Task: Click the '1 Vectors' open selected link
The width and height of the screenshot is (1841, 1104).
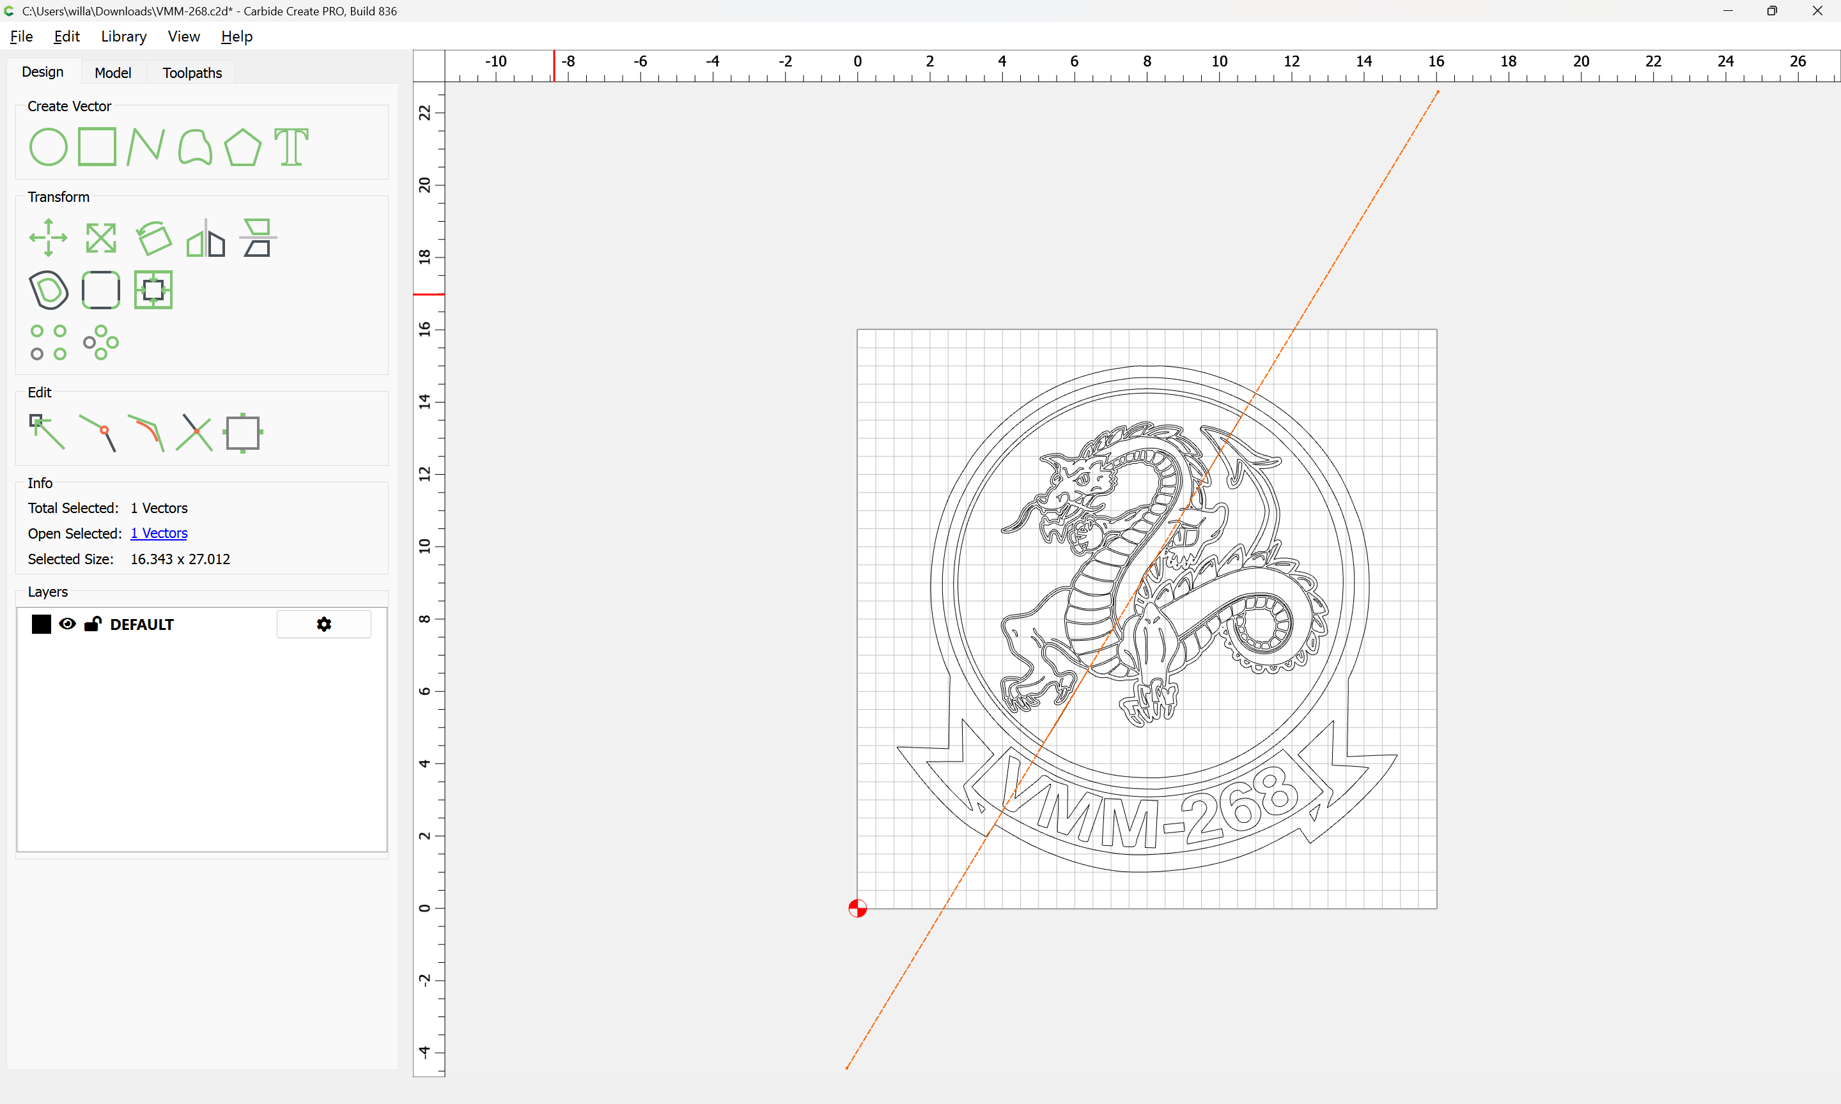Action: point(159,533)
